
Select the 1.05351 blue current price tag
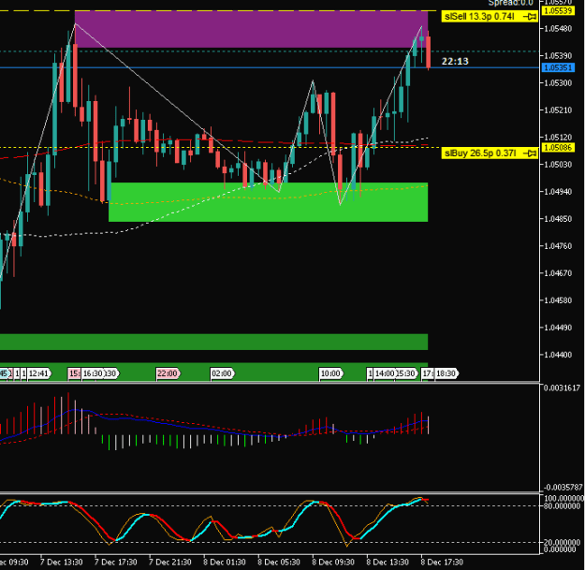[x=558, y=68]
